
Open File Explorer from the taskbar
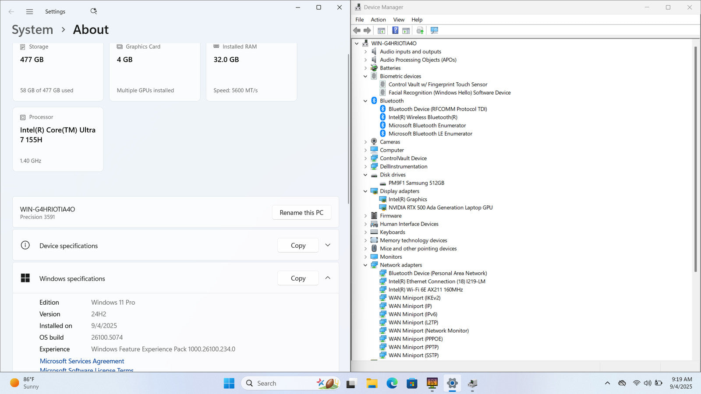[372, 383]
